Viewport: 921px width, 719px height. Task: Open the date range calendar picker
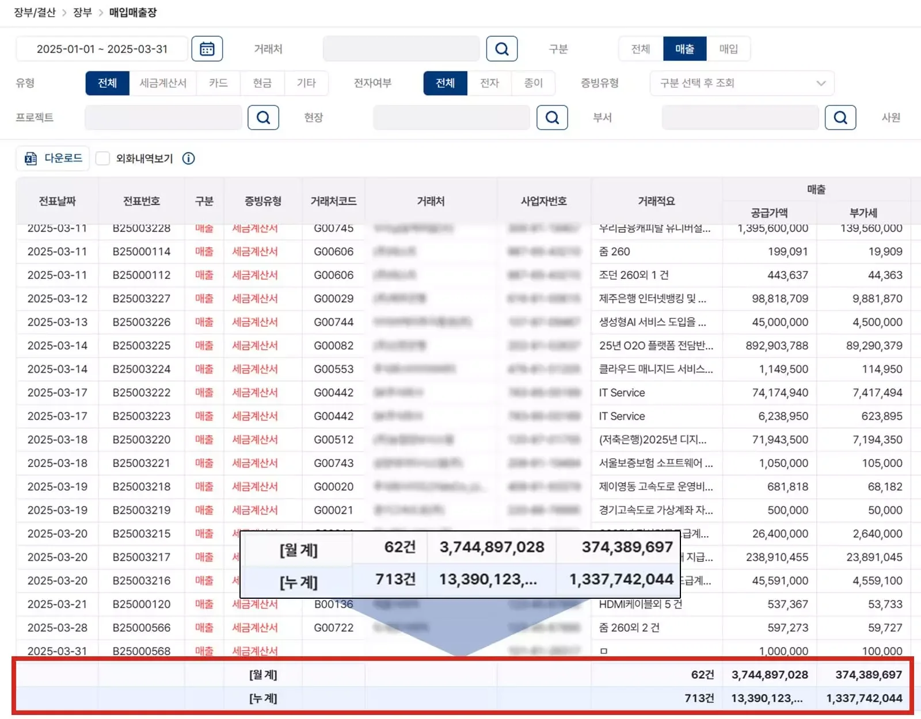[207, 49]
